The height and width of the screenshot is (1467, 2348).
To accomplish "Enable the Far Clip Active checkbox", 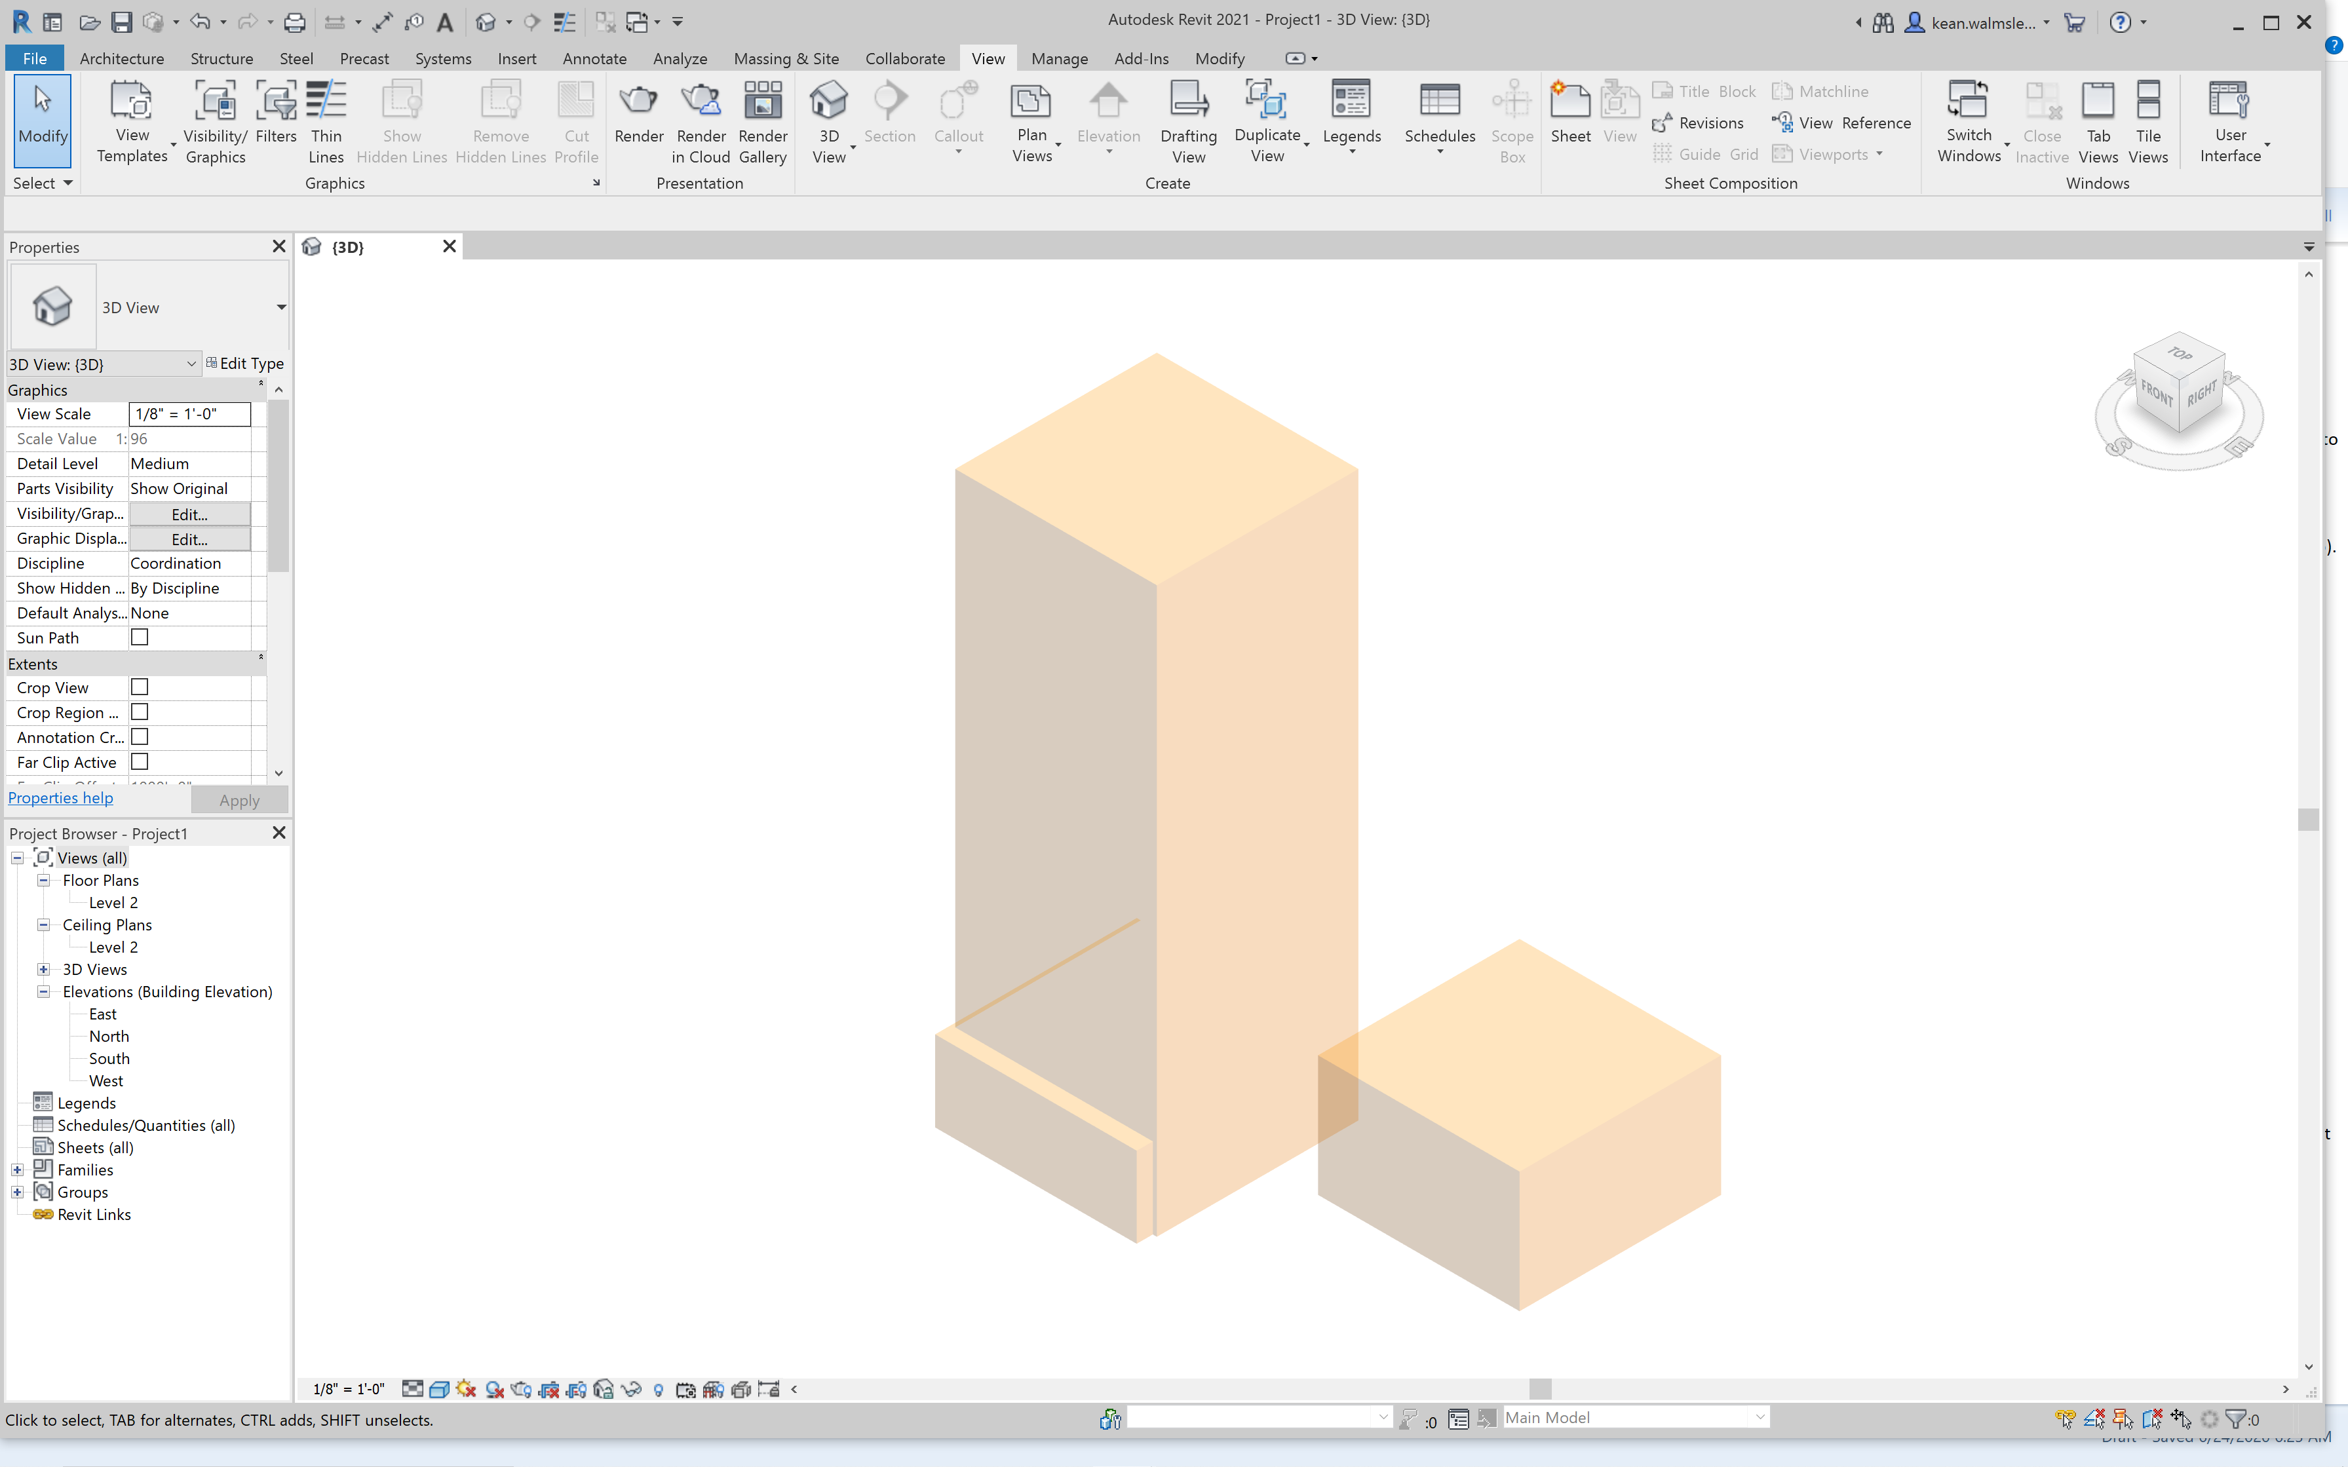I will [x=140, y=761].
